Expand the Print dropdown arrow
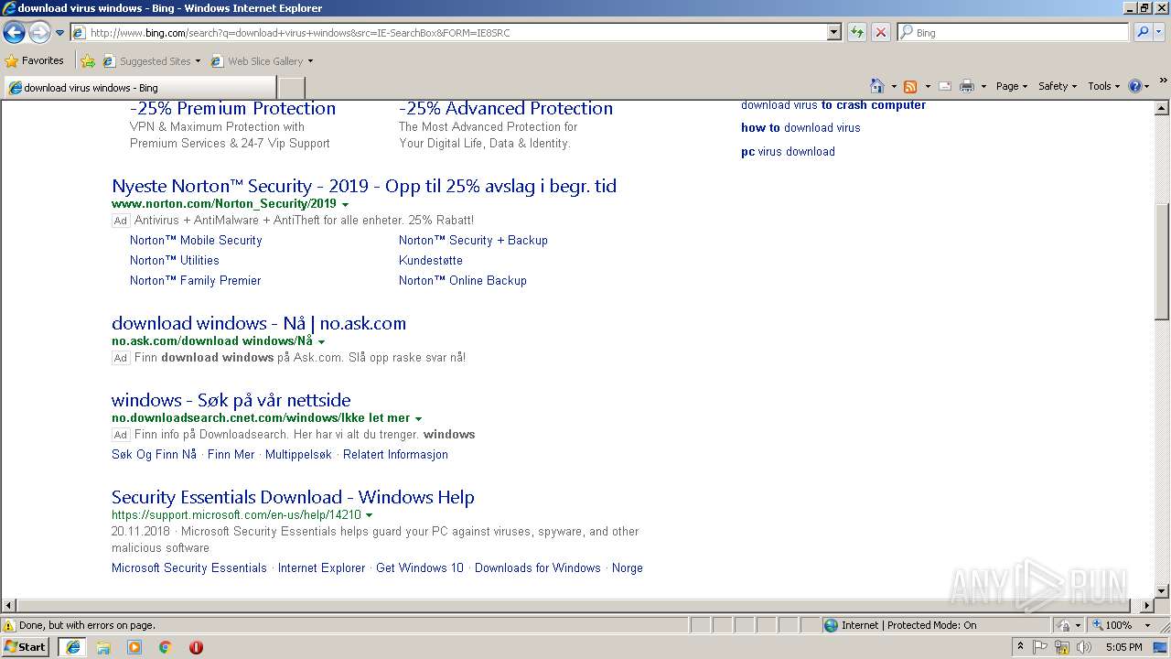The height and width of the screenshot is (659, 1171). [983, 86]
